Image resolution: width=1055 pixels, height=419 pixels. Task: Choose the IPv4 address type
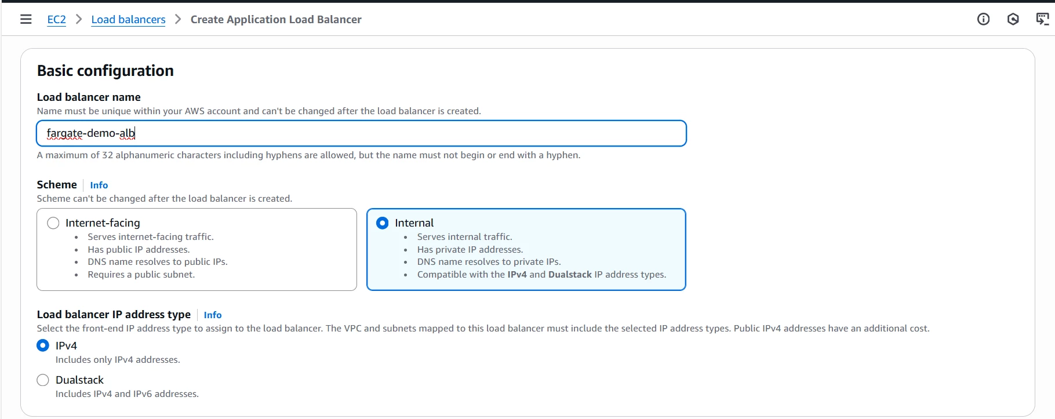tap(43, 345)
